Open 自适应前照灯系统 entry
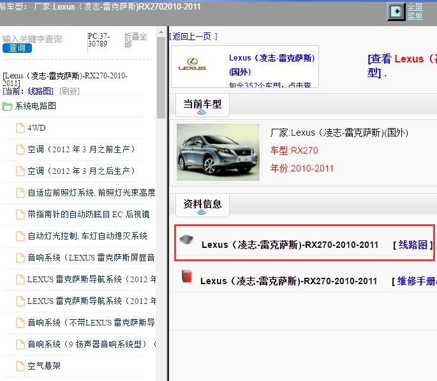The width and height of the screenshot is (437, 381). [91, 192]
